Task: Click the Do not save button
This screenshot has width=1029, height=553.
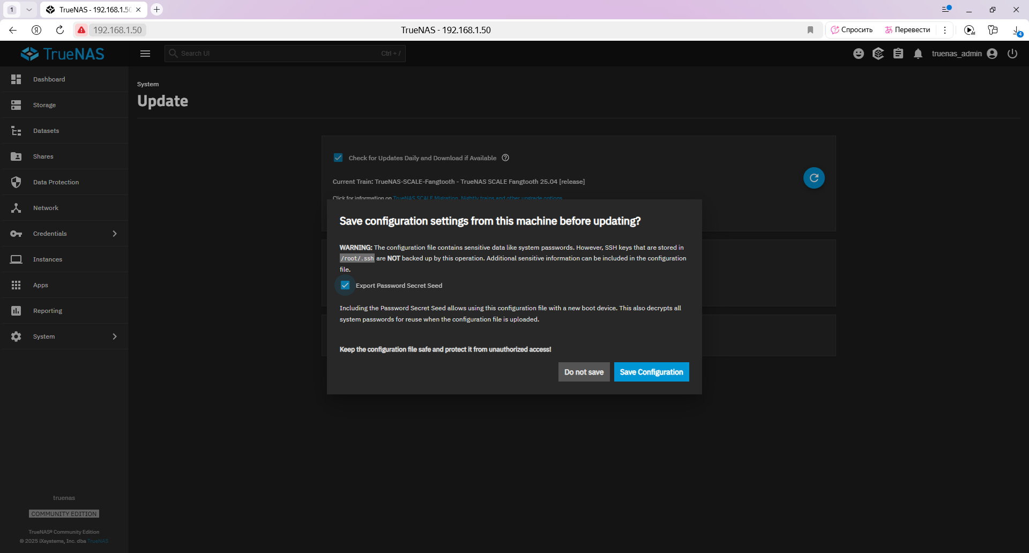Action: pos(584,372)
